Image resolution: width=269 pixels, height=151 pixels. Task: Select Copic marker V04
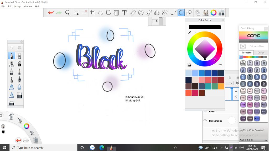243,105
